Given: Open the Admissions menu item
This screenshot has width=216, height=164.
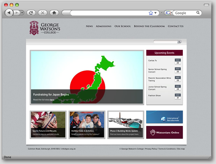Looking at the screenshot, I should point(103,26).
